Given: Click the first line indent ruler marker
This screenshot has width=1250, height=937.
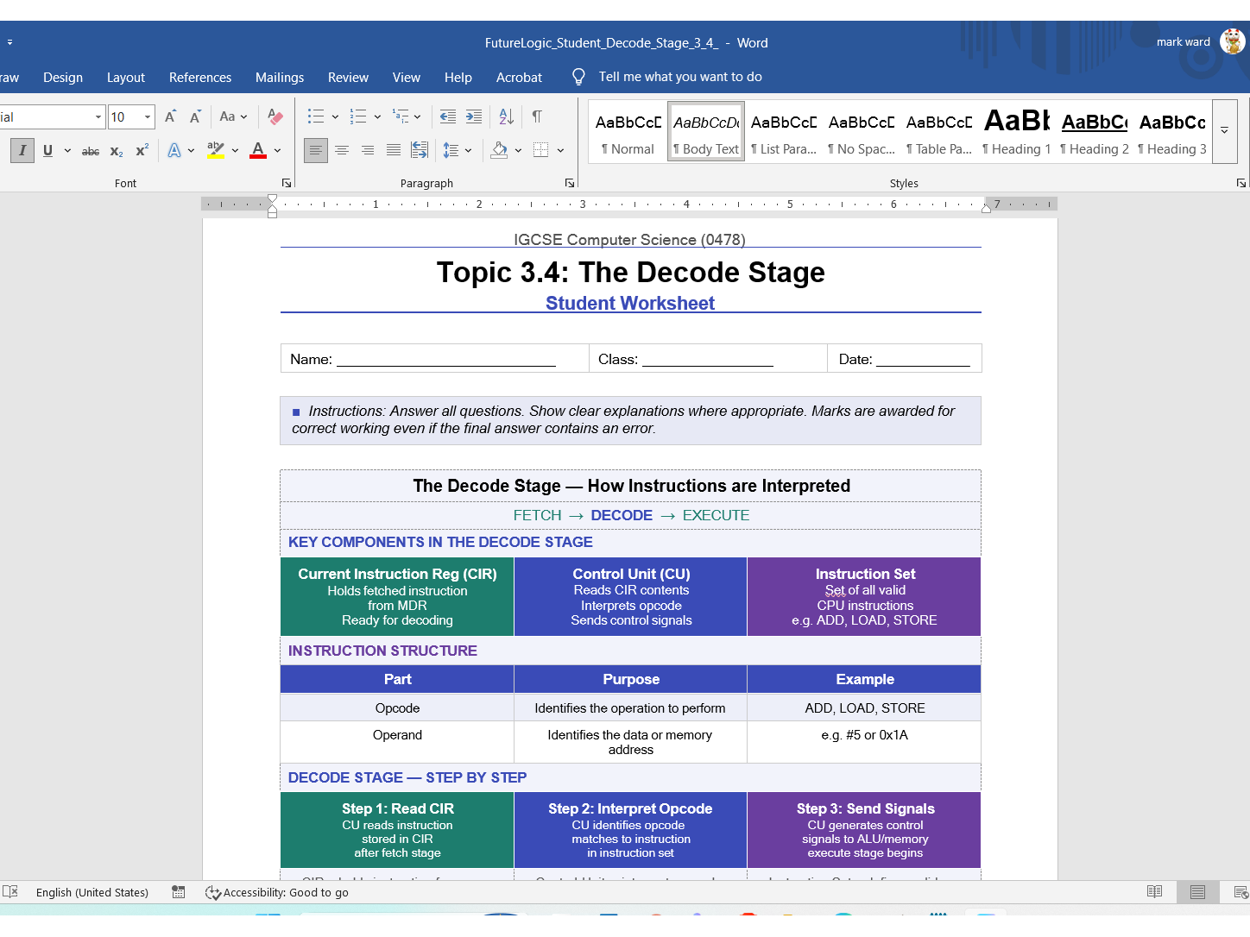Looking at the screenshot, I should click(273, 199).
